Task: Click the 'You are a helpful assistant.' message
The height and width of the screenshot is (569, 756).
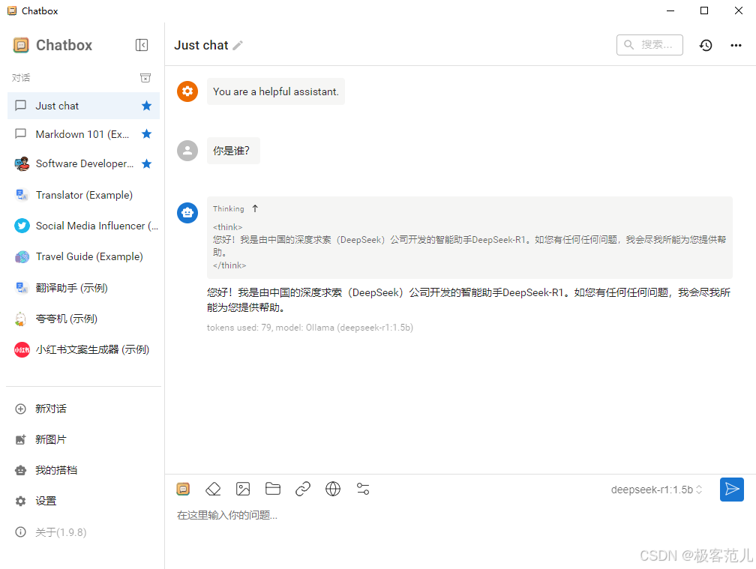Action: (276, 91)
